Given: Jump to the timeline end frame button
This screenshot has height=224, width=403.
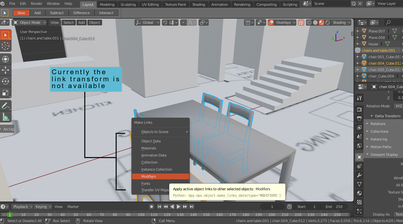Looking at the screenshot, I should coord(192,207).
